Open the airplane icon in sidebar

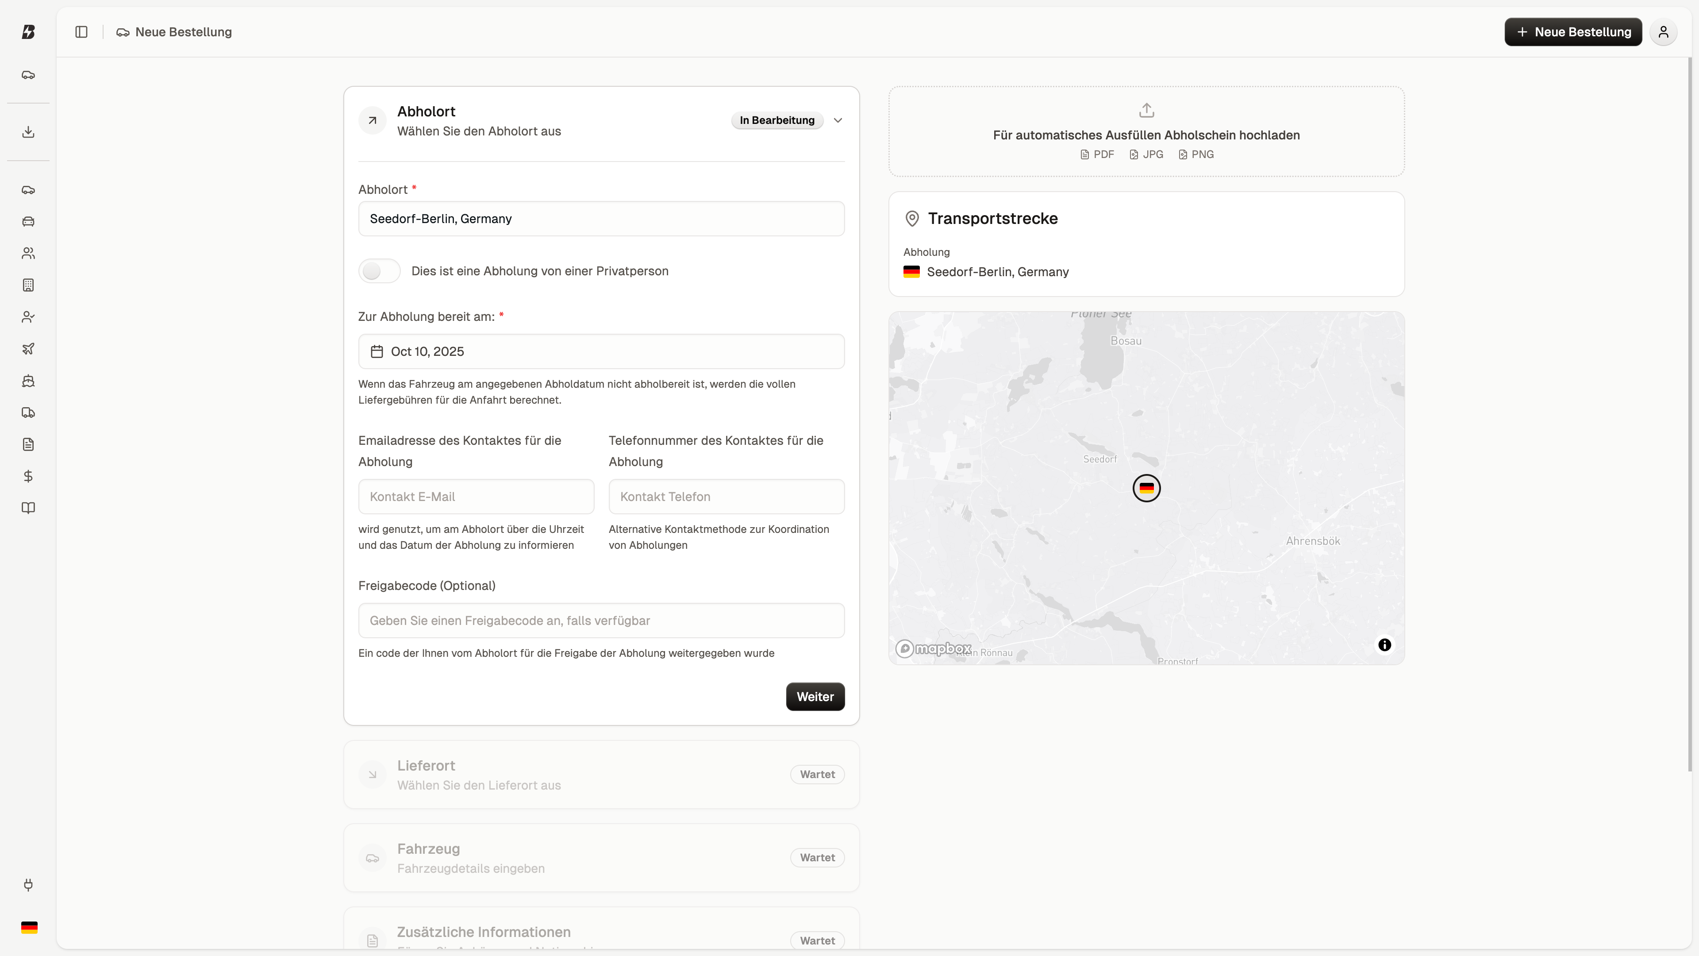(x=28, y=349)
